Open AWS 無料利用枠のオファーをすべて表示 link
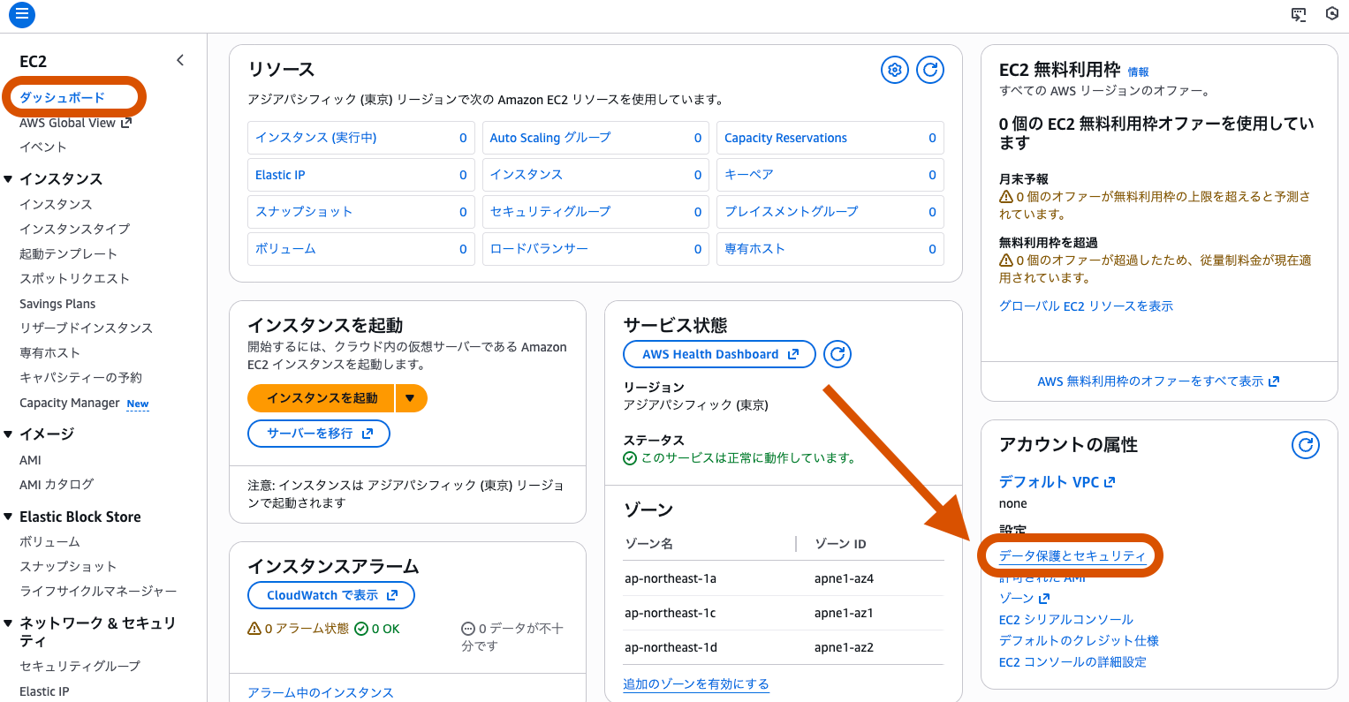 click(x=1158, y=381)
